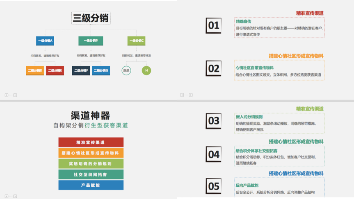Select the green H circle node
The image size is (354, 199).
point(146,70)
